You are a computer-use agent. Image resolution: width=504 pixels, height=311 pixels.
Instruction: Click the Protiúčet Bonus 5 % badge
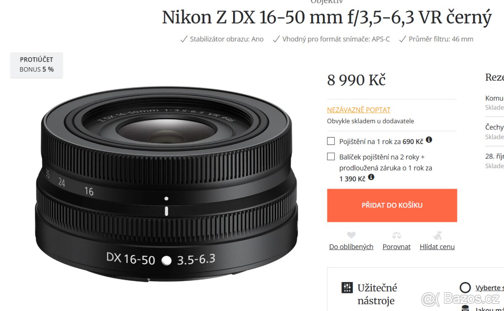pyautogui.click(x=37, y=65)
